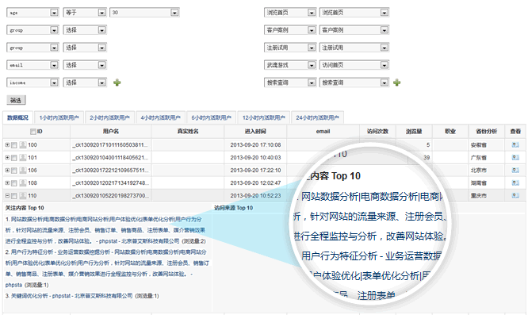Check the checkbox for row 101

coord(14,158)
